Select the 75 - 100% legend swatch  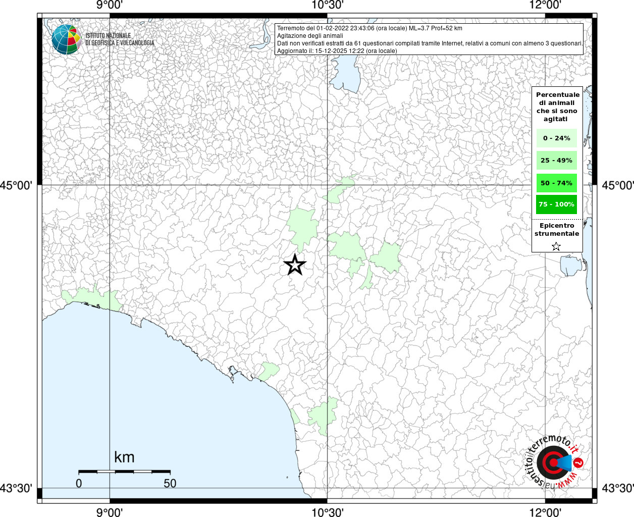tap(556, 204)
